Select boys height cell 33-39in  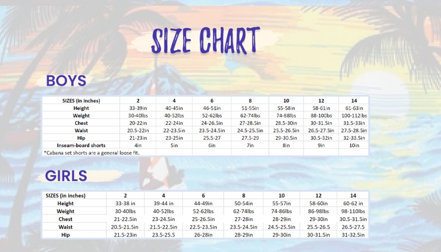[138, 108]
